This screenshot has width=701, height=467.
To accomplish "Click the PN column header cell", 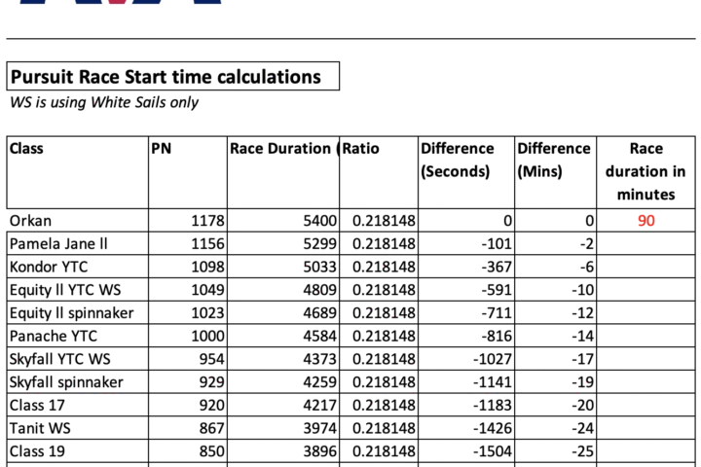I will coord(162,149).
